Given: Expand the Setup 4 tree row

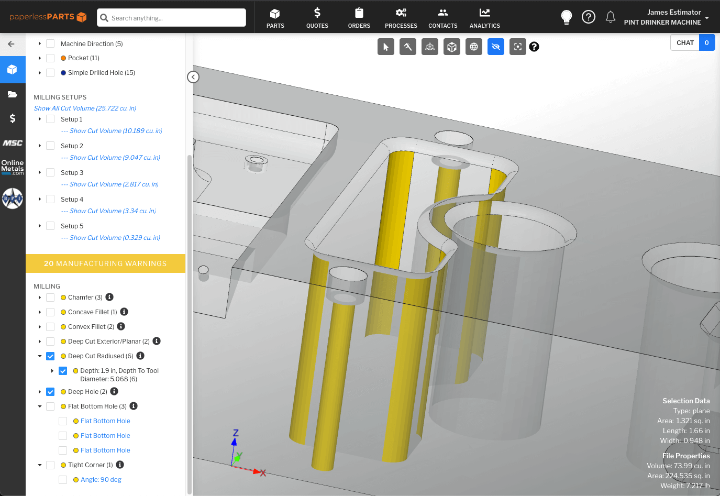Looking at the screenshot, I should click(x=40, y=199).
